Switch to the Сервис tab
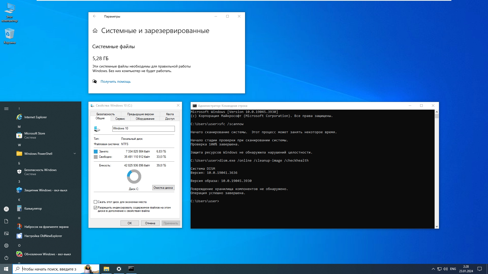 point(120,119)
